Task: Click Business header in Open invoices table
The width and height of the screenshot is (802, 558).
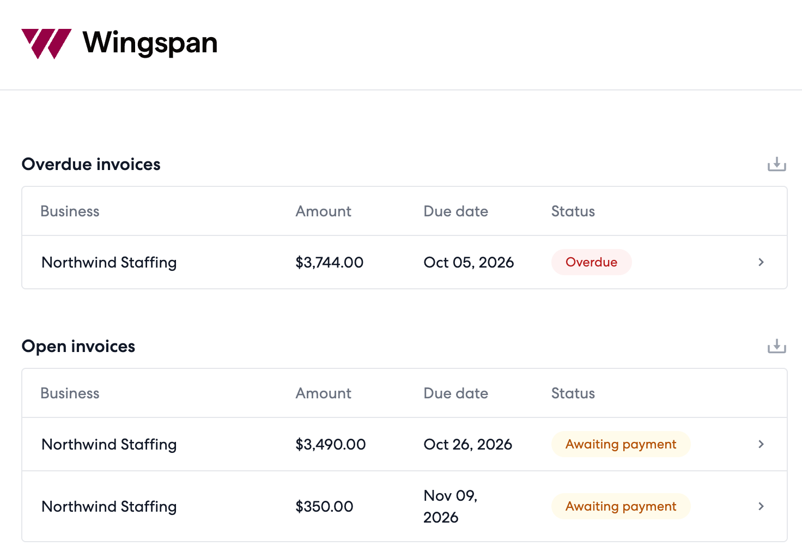Action: (70, 393)
